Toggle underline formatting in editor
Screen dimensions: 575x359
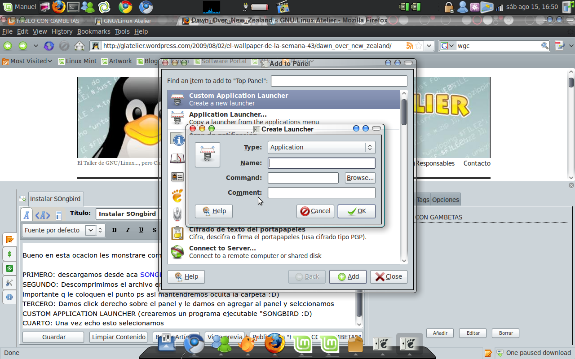tap(141, 230)
